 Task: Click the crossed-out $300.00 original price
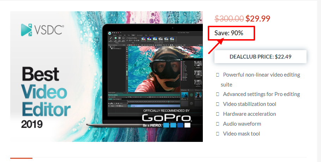(x=229, y=19)
